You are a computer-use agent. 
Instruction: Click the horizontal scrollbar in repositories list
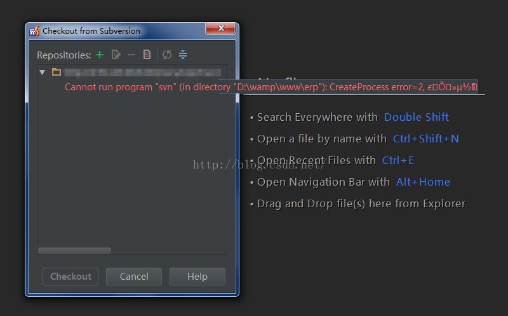(x=74, y=251)
